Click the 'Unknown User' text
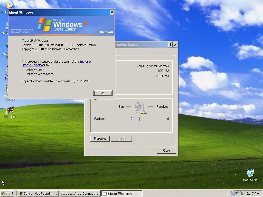The image size is (263, 197). pyautogui.click(x=35, y=70)
